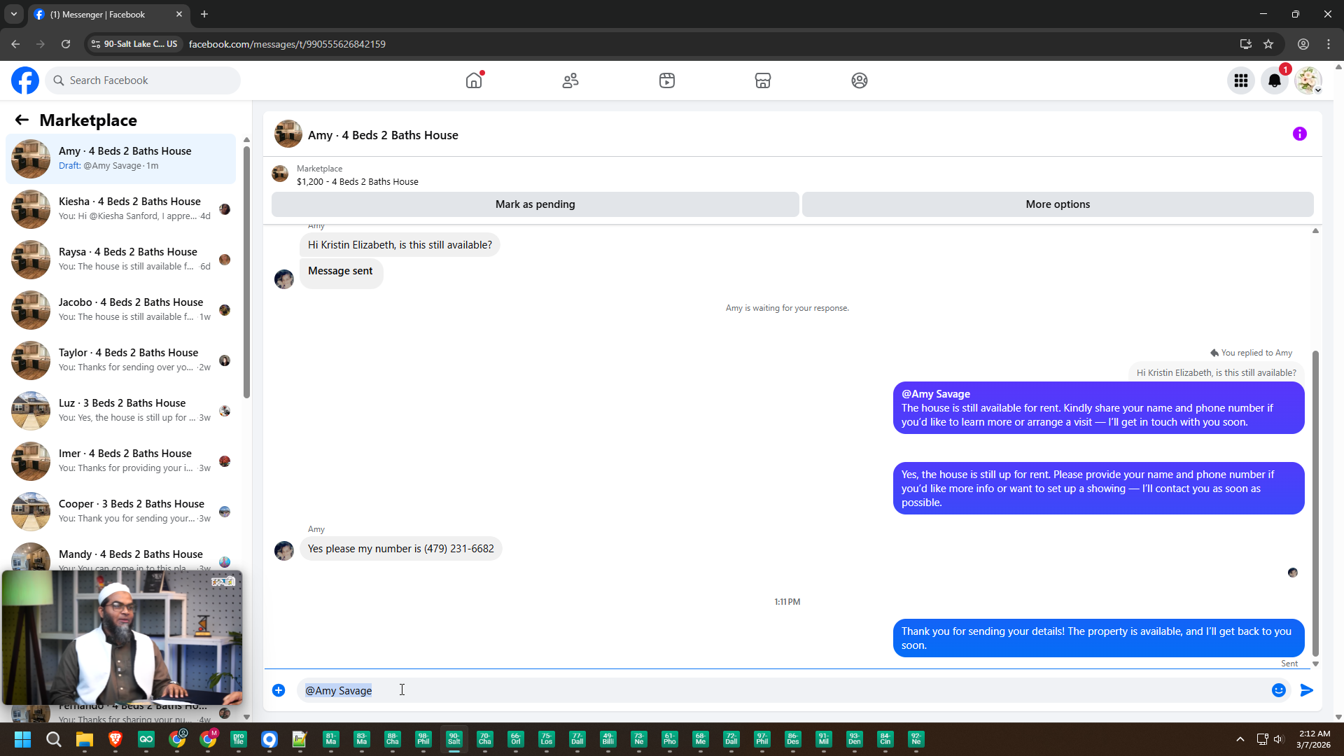Open the Marketplace storefront icon
1344x756 pixels.
pos(763,80)
